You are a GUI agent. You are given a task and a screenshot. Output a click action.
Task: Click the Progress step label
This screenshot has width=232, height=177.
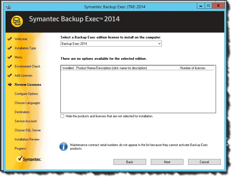click(20, 149)
